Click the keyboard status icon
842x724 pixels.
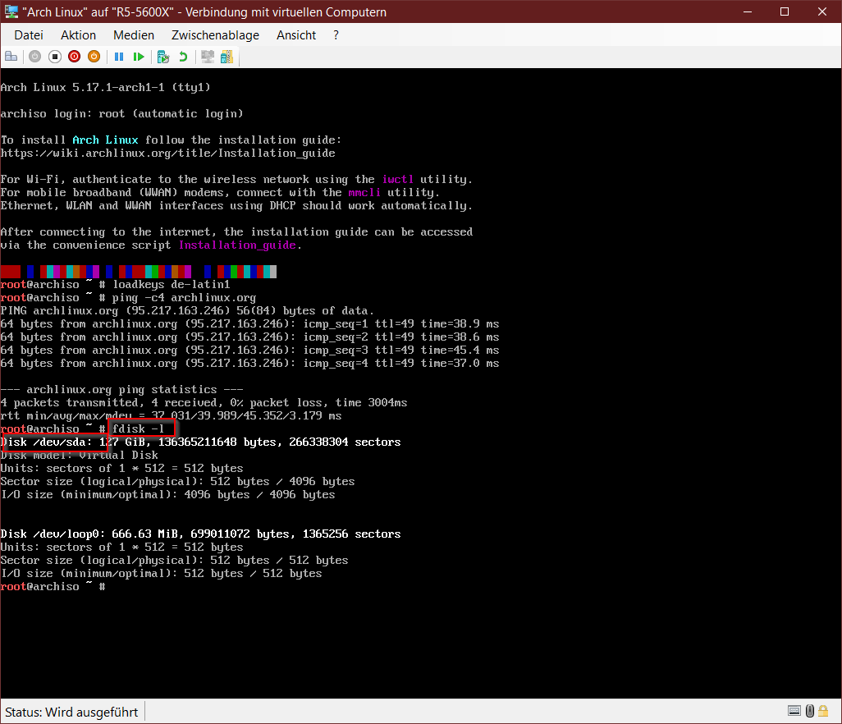794,711
